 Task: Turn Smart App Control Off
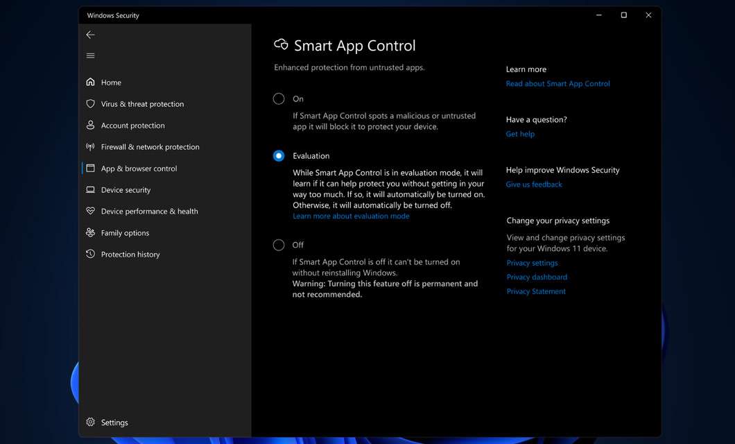point(279,244)
